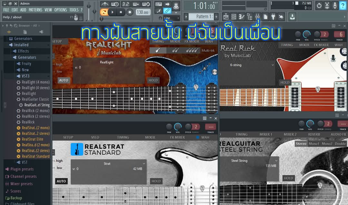Toggle AUTO in the RealEight window
348x205 pixels.
pos(64,80)
